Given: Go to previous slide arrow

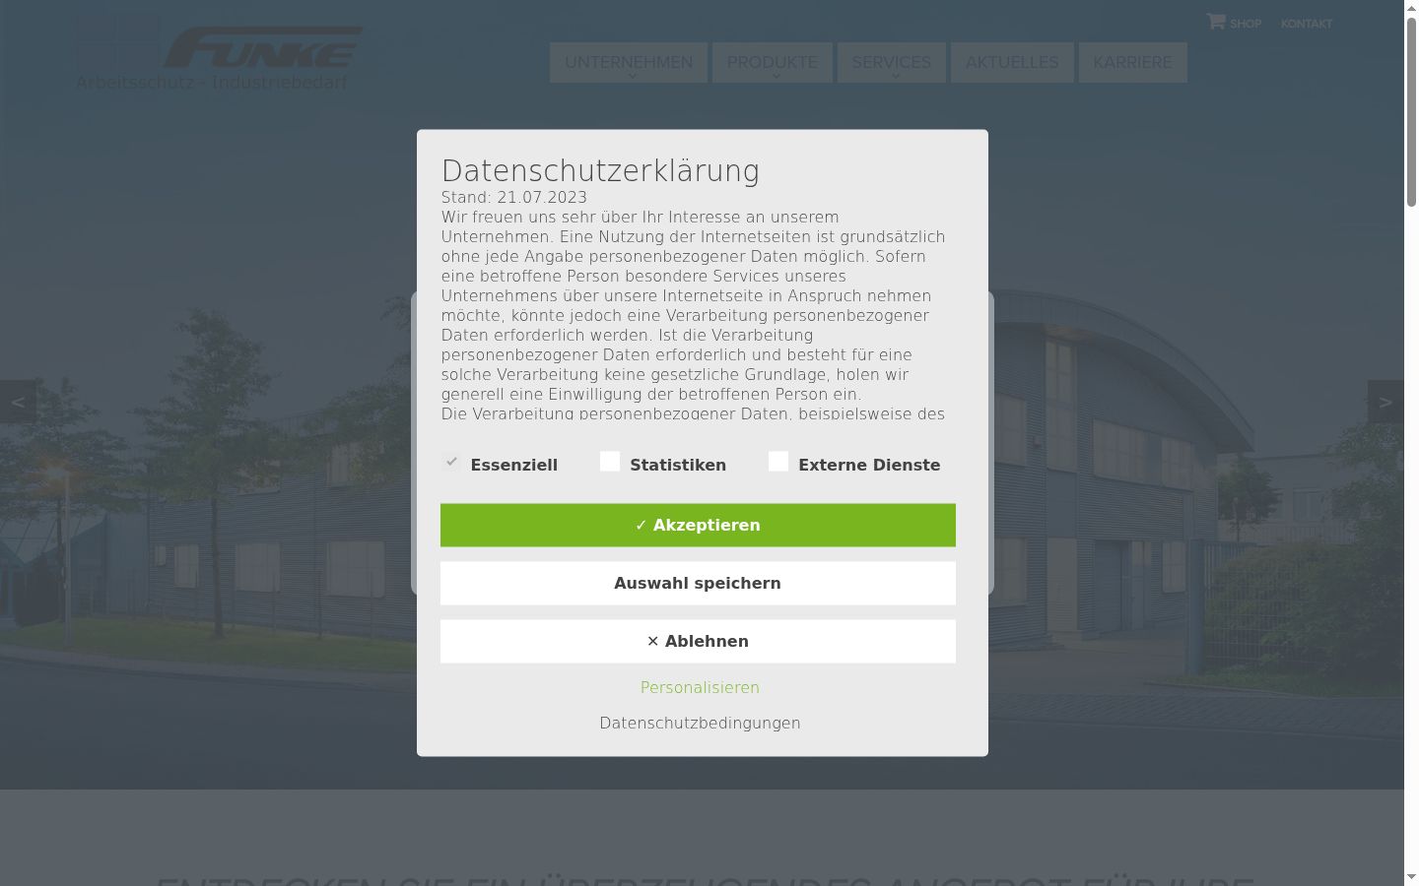Looking at the screenshot, I should 18,402.
